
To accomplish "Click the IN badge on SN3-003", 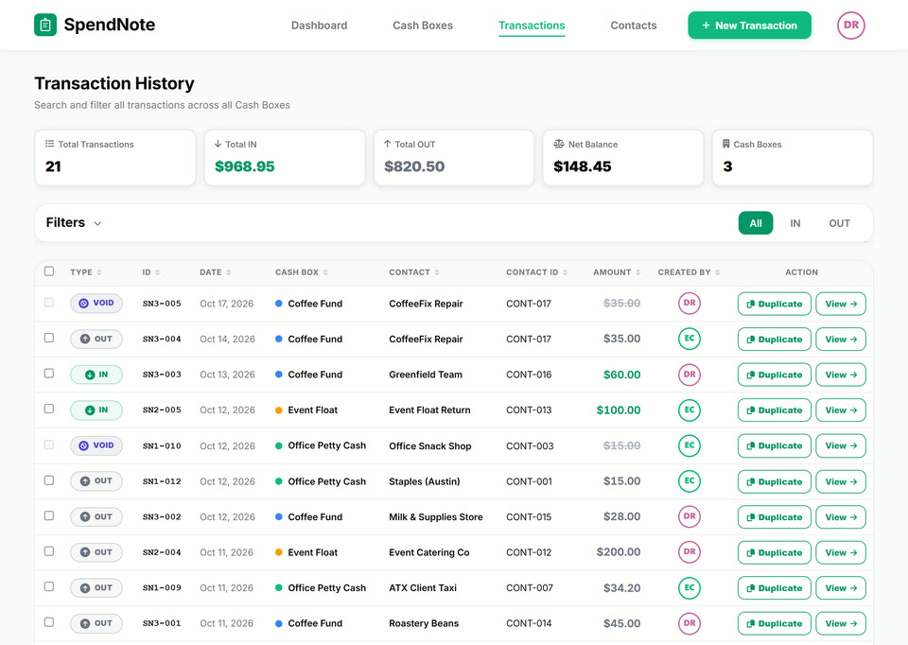I will pyautogui.click(x=96, y=375).
